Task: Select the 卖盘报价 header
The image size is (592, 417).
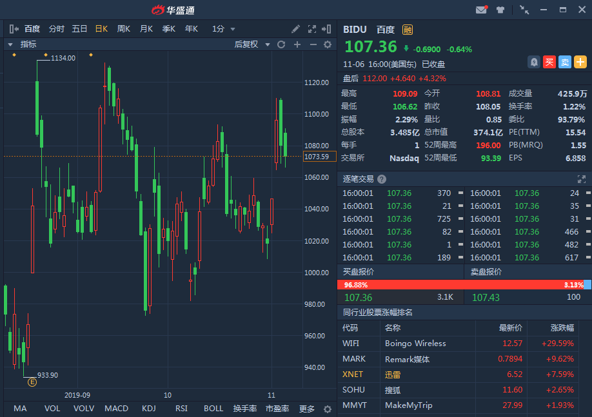Action: pos(486,272)
